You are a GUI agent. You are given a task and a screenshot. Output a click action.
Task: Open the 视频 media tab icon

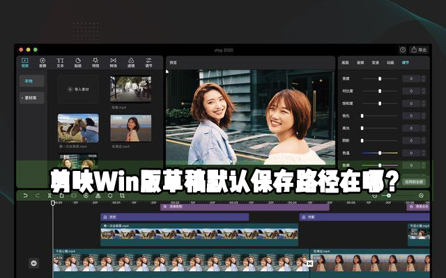(25, 60)
